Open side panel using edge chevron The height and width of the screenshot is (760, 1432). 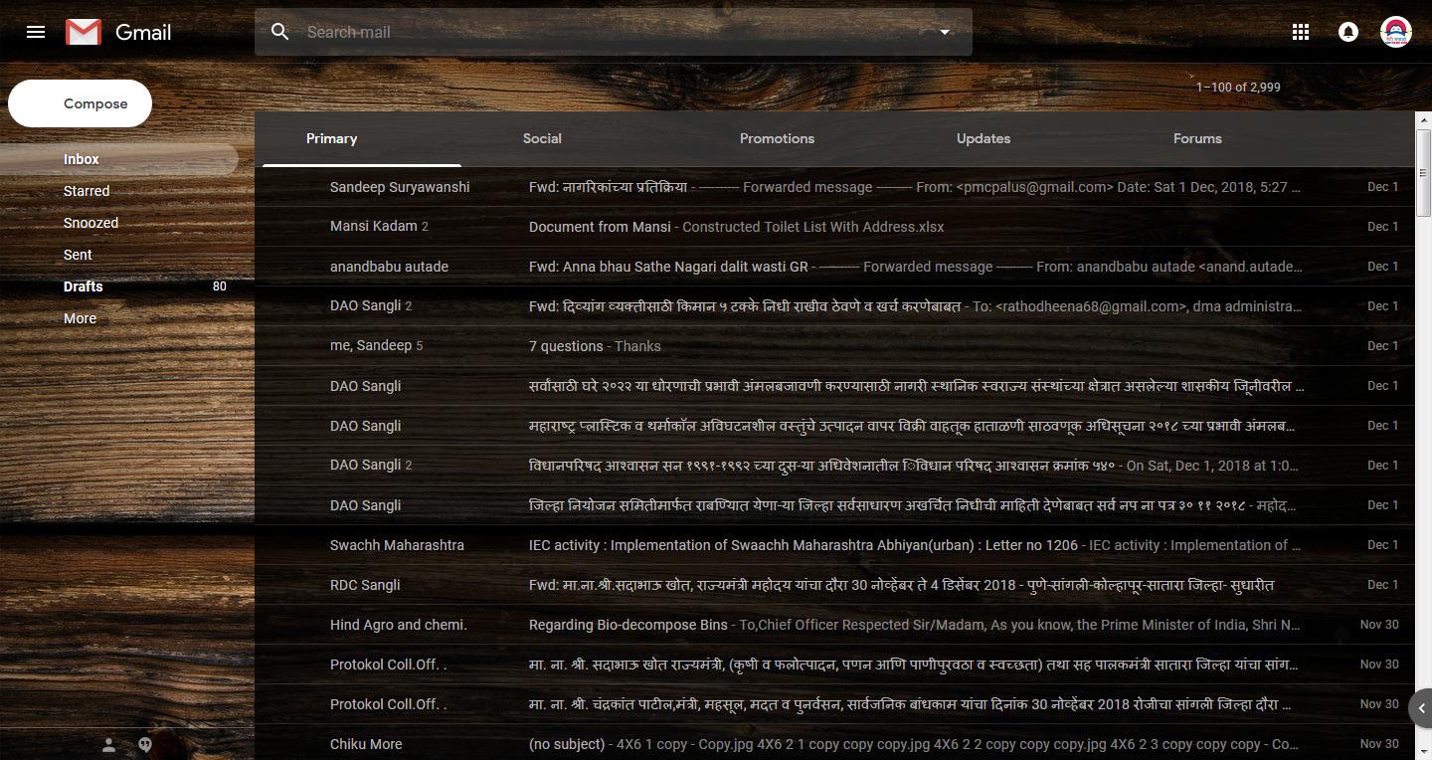coord(1420,708)
